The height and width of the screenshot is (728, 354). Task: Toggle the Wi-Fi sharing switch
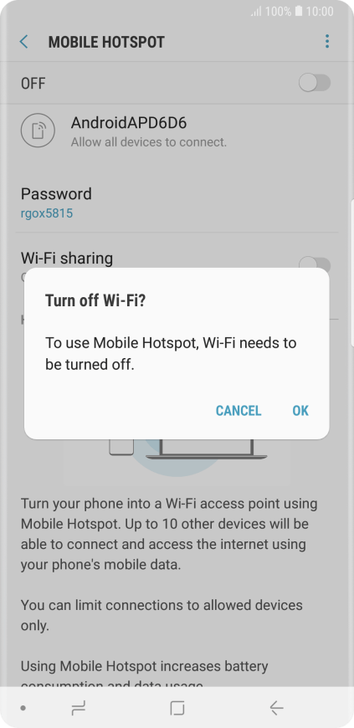pyautogui.click(x=315, y=264)
